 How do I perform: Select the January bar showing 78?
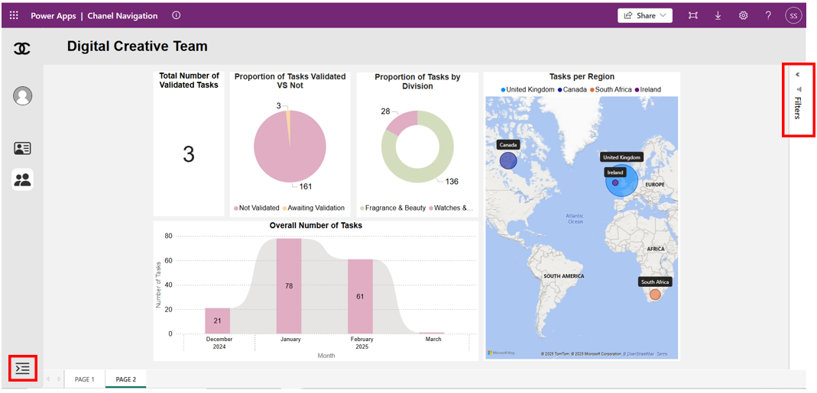[289, 286]
